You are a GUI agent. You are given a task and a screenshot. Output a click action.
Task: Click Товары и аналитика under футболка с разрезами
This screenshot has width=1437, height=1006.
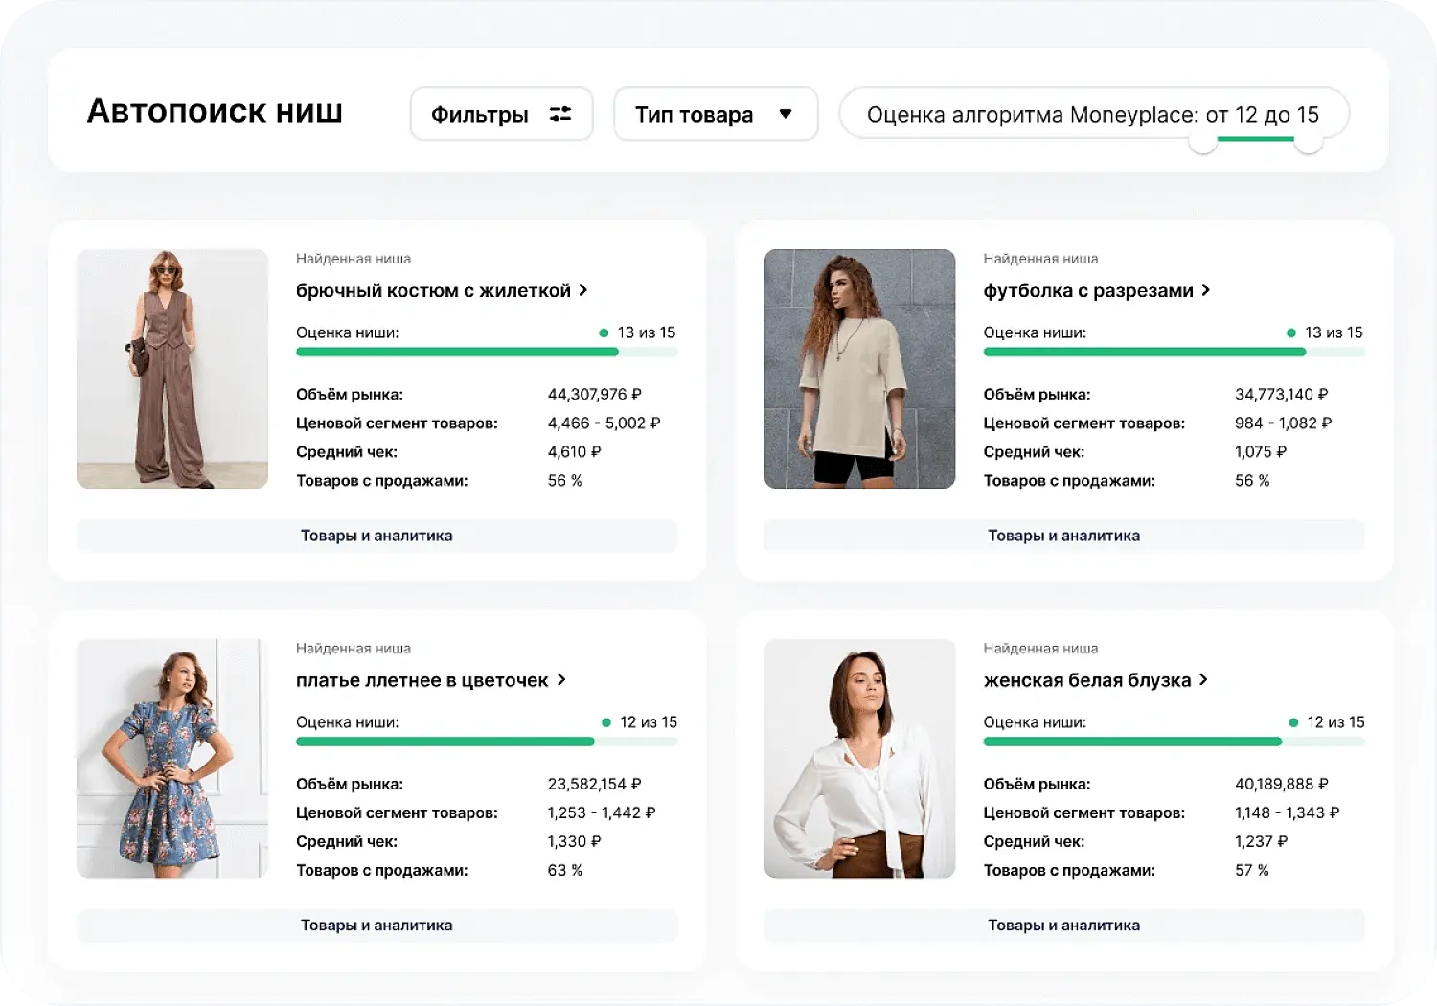pos(1063,536)
